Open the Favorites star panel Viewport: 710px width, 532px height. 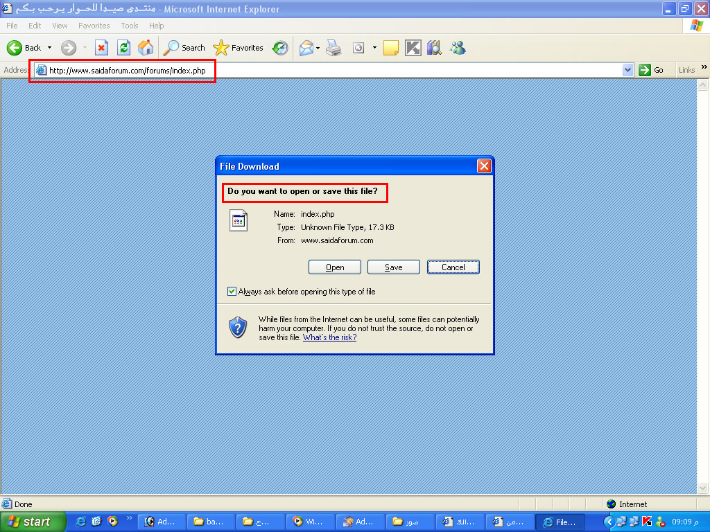click(239, 48)
